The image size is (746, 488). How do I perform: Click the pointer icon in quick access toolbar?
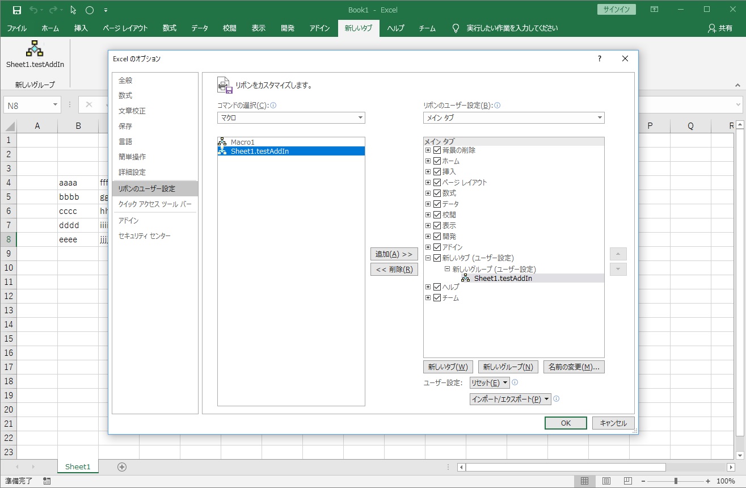click(73, 10)
